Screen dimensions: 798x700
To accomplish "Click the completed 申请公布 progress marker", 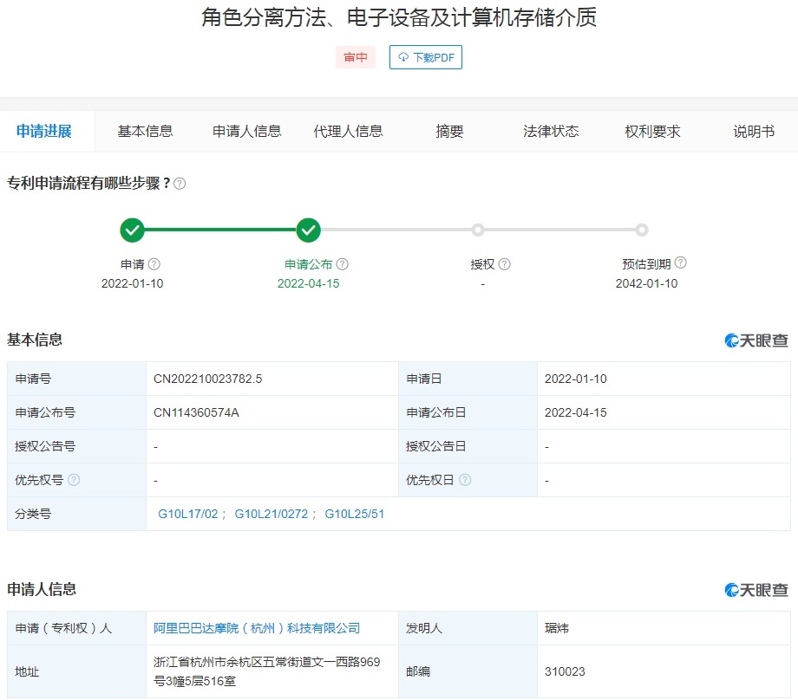I will [309, 230].
